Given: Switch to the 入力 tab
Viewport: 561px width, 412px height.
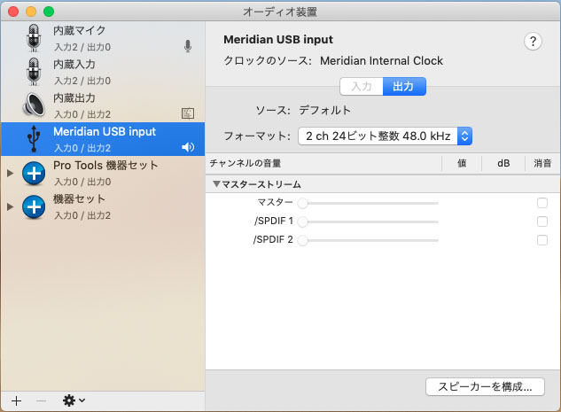Looking at the screenshot, I should point(362,87).
